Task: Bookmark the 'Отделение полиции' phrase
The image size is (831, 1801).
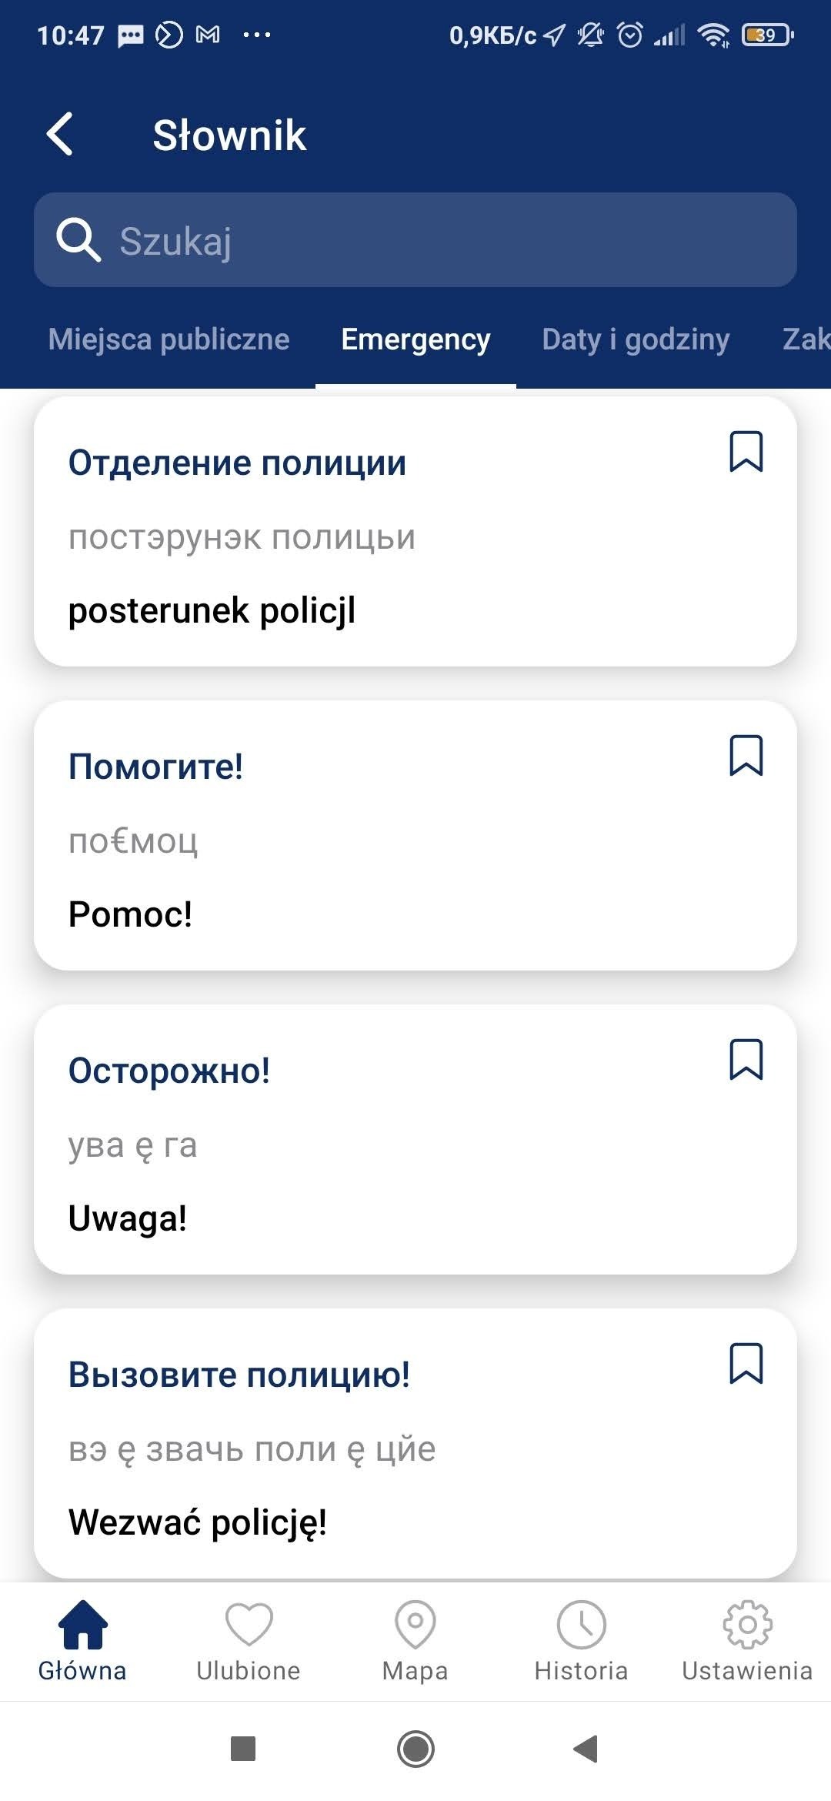Action: click(746, 451)
